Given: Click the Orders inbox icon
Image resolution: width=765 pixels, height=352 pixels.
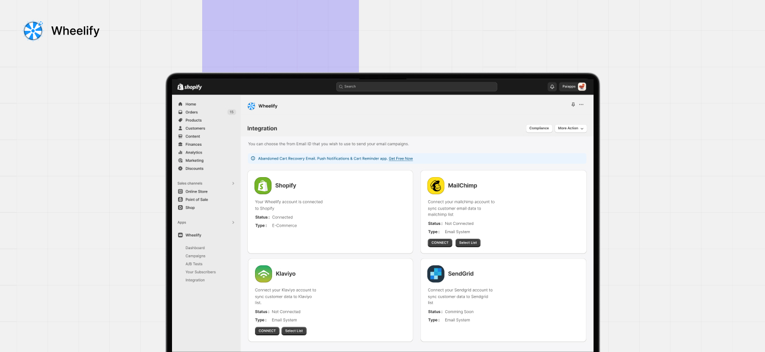Looking at the screenshot, I should pyautogui.click(x=180, y=112).
